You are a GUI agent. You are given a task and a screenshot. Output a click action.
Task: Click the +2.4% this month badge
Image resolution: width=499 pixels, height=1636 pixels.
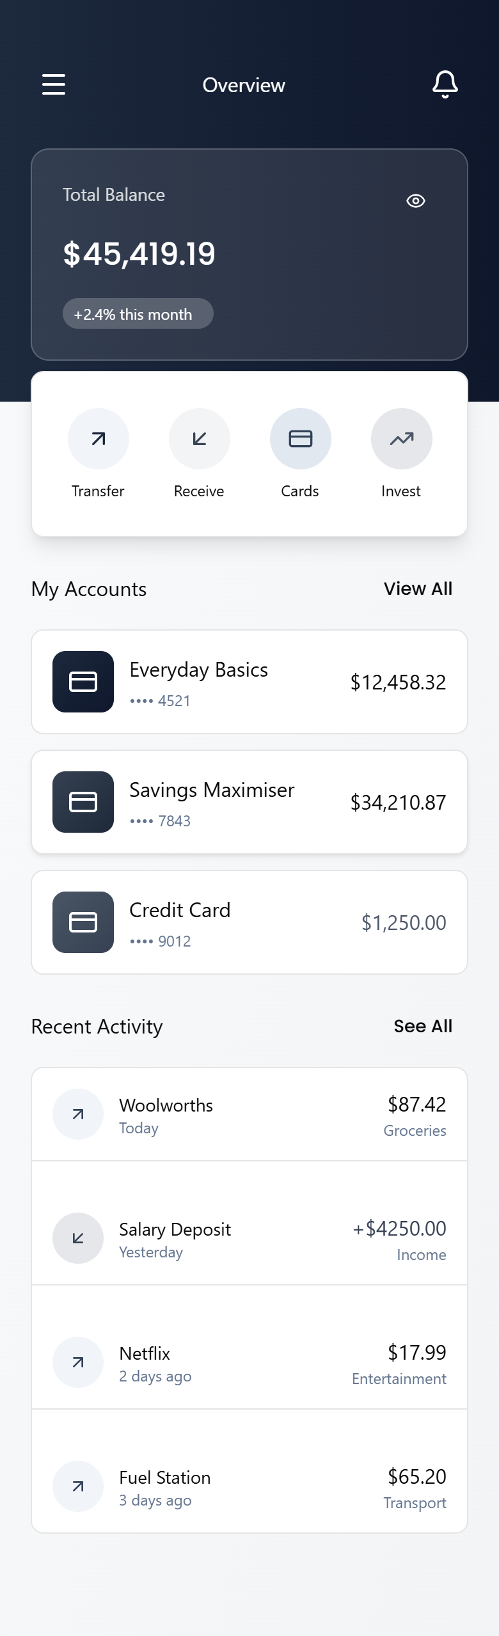[x=138, y=314]
